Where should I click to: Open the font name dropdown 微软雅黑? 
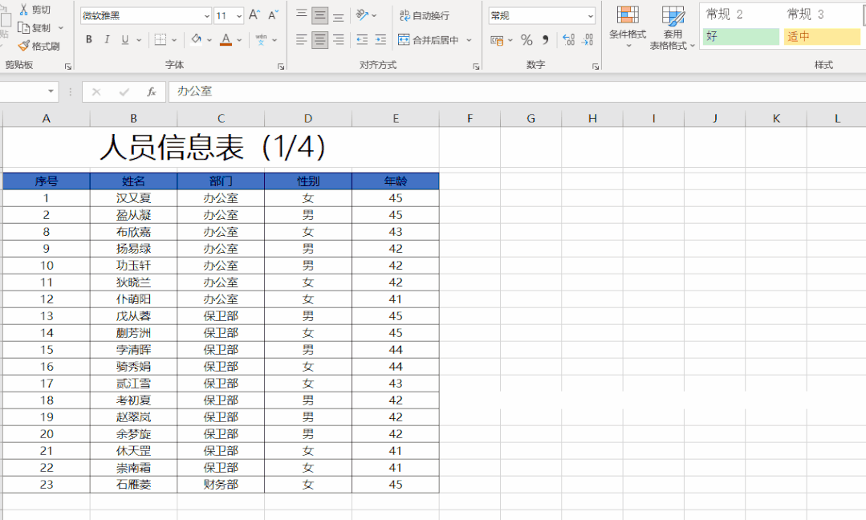206,16
